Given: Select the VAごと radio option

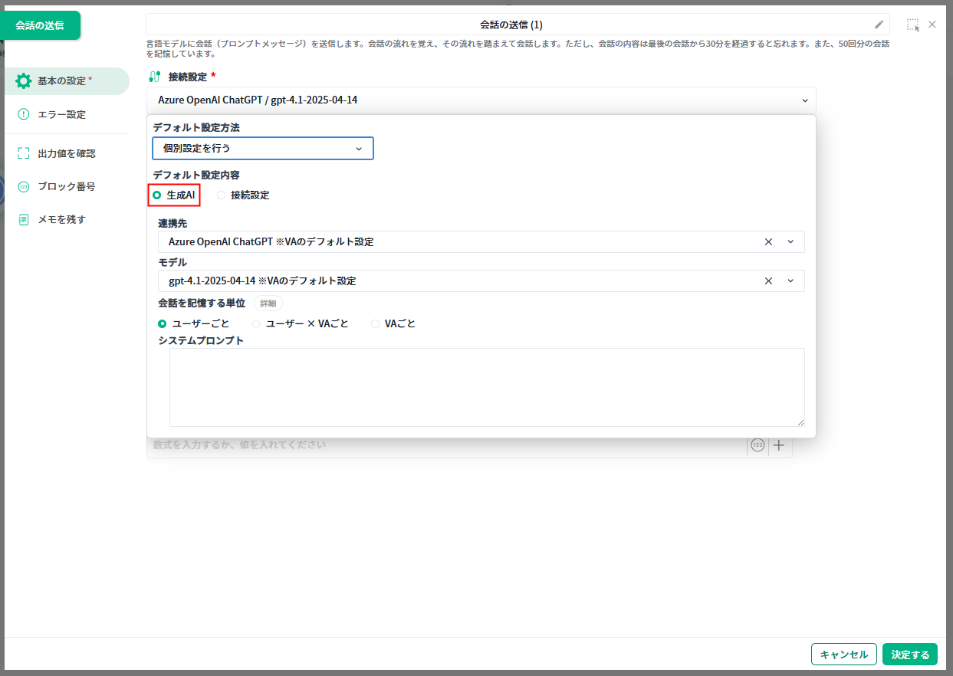Looking at the screenshot, I should [375, 323].
